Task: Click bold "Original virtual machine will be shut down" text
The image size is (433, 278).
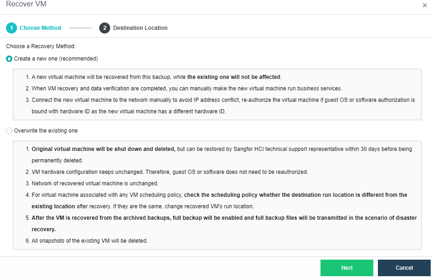Action: [x=103, y=149]
